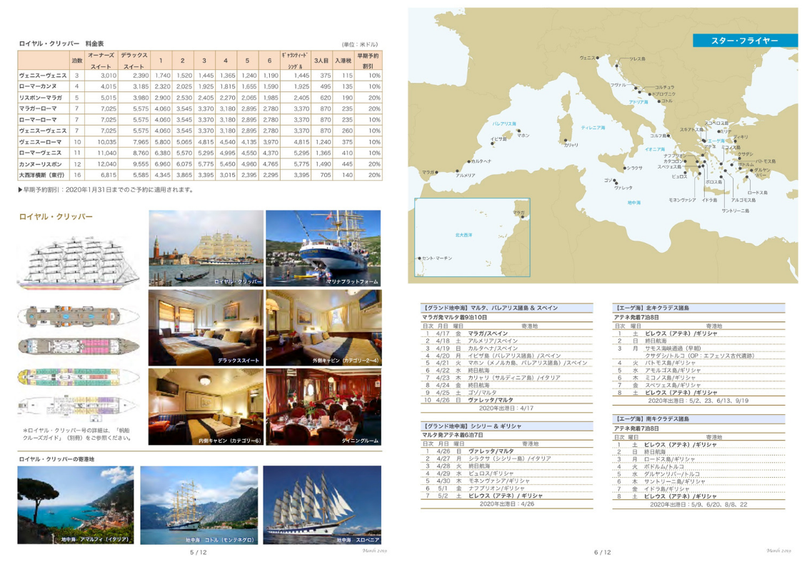The height and width of the screenshot is (567, 802).
Task: Open the コトル (モンテネグロ) port photo
Action: tap(199, 505)
